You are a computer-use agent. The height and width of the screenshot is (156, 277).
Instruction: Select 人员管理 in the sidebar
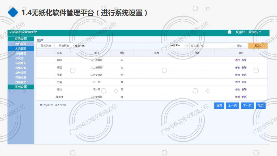click(21, 49)
